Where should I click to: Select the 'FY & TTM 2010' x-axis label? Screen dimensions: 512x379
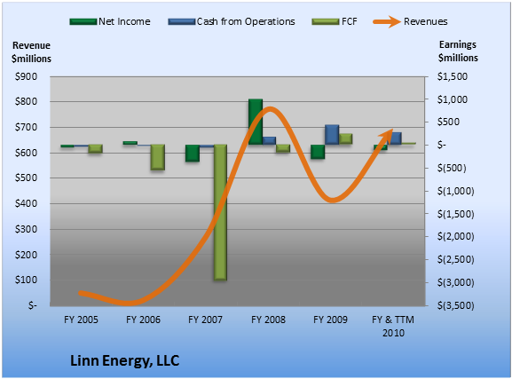393,326
